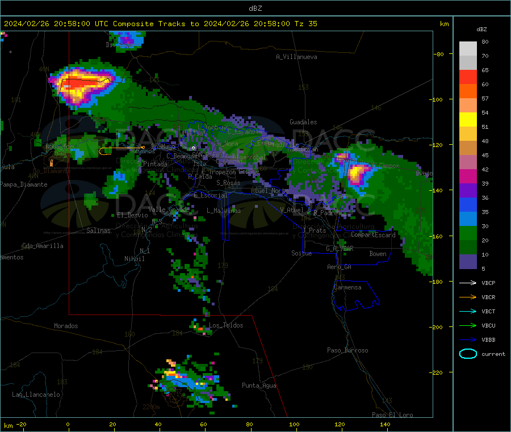The height and width of the screenshot is (432, 511).
Task: Click the cyan VBCT arrow in the legend
Action: pyautogui.click(x=468, y=312)
